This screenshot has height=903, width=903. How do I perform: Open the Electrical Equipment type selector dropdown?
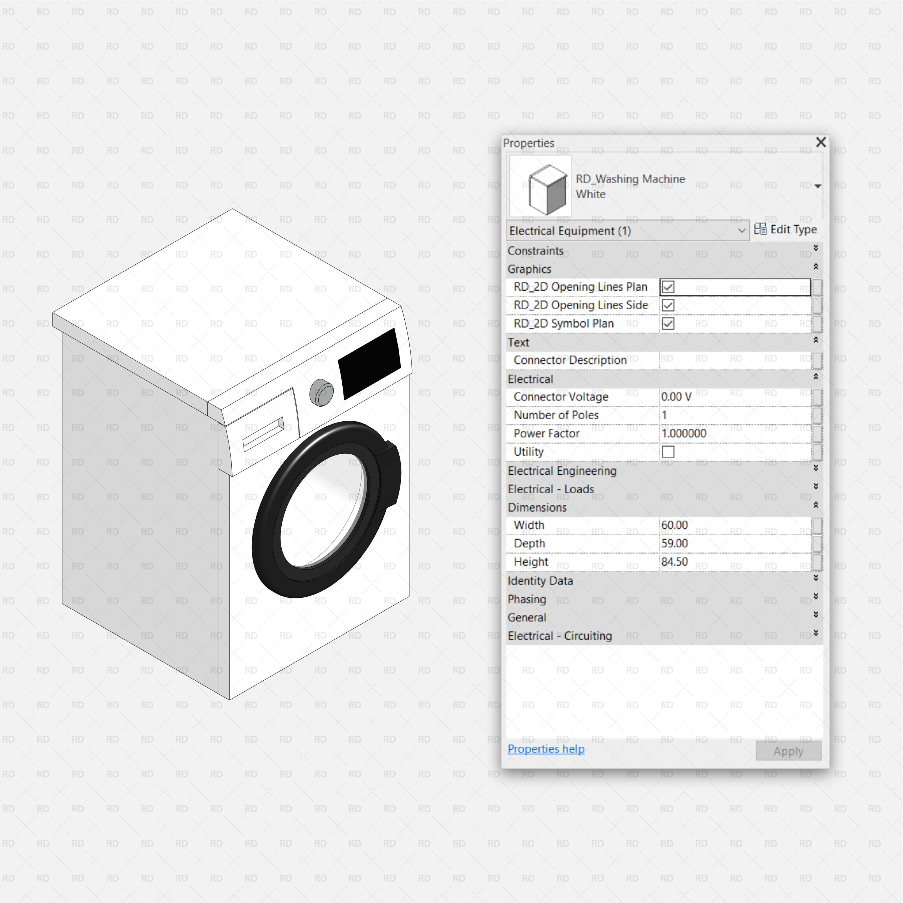click(x=741, y=231)
